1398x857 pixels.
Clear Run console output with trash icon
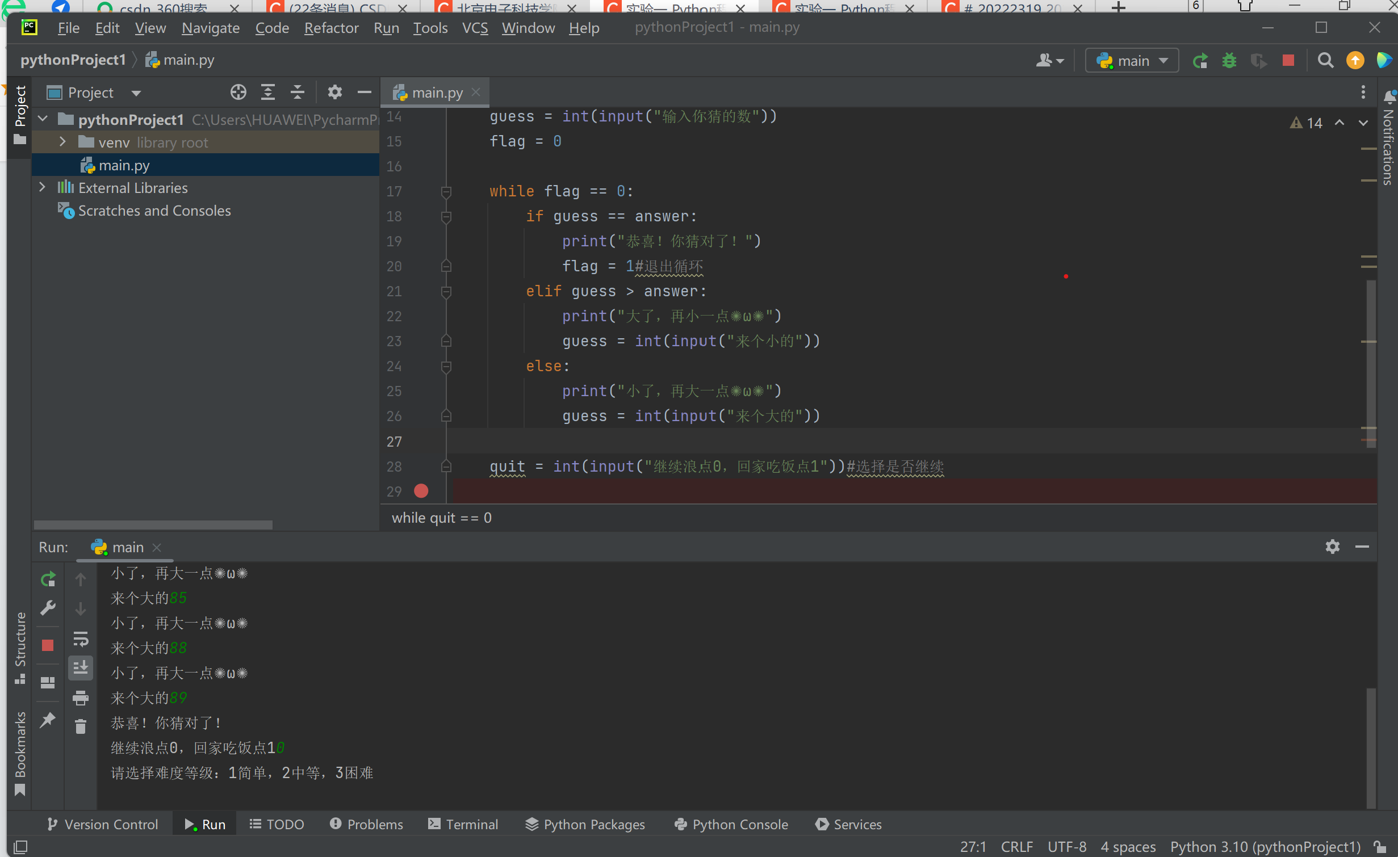click(81, 726)
